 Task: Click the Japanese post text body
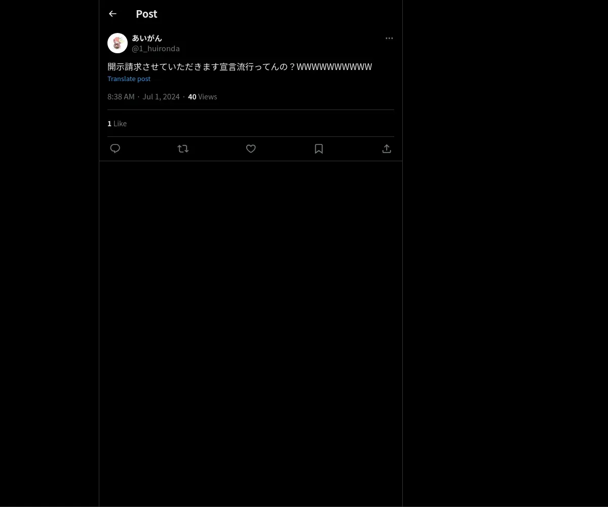(x=240, y=66)
